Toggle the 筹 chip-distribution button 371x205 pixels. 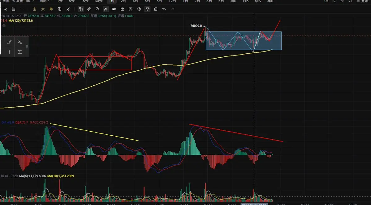coord(51,9)
